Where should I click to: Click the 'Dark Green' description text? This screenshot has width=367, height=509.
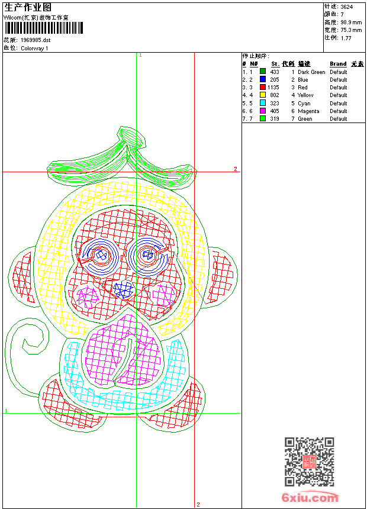(311, 72)
